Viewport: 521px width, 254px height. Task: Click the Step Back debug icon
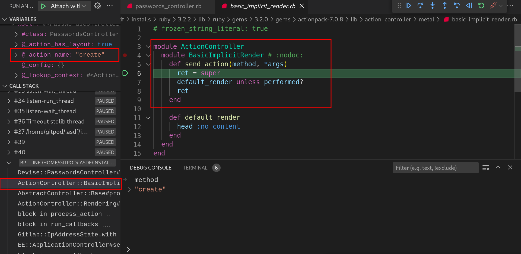coord(457,6)
